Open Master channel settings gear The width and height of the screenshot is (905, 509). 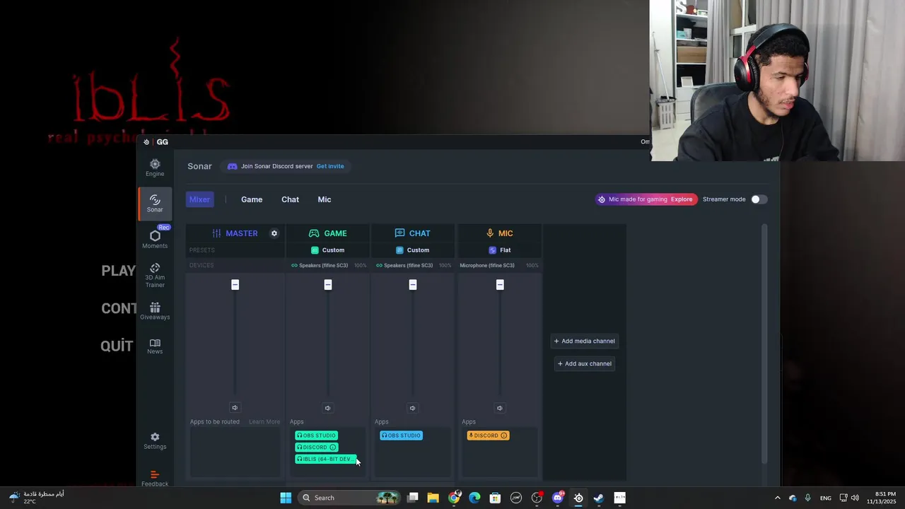click(274, 233)
